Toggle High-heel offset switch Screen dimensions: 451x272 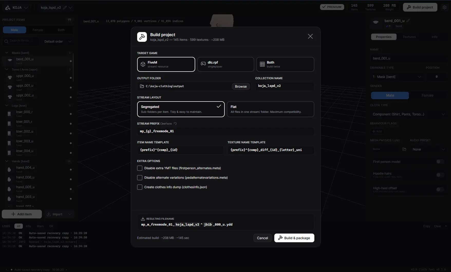coord(440,189)
